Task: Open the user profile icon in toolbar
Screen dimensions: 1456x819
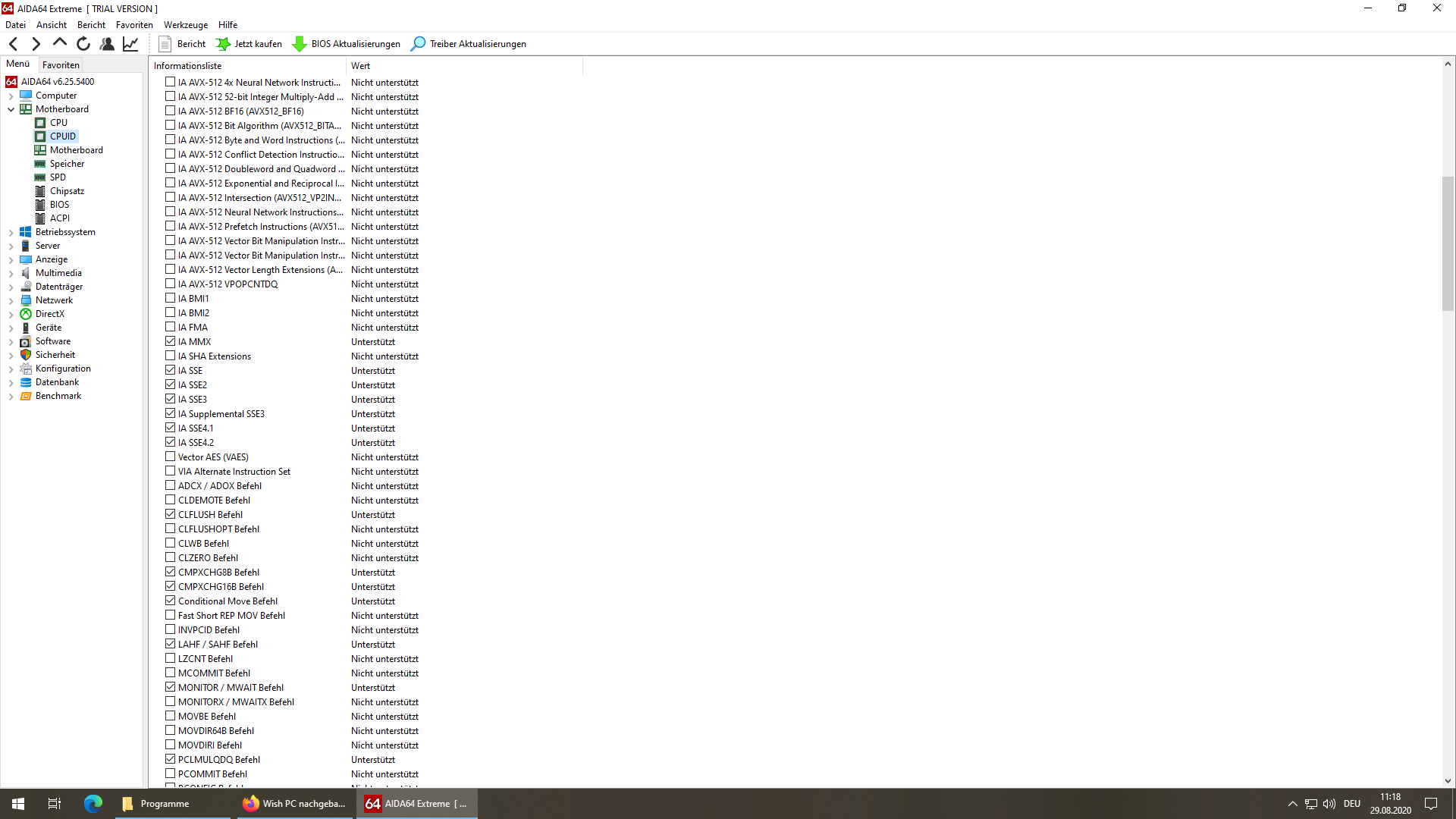Action: pyautogui.click(x=107, y=44)
